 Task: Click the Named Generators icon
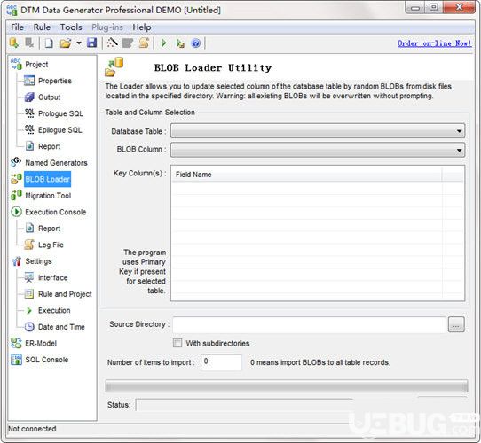(x=16, y=162)
